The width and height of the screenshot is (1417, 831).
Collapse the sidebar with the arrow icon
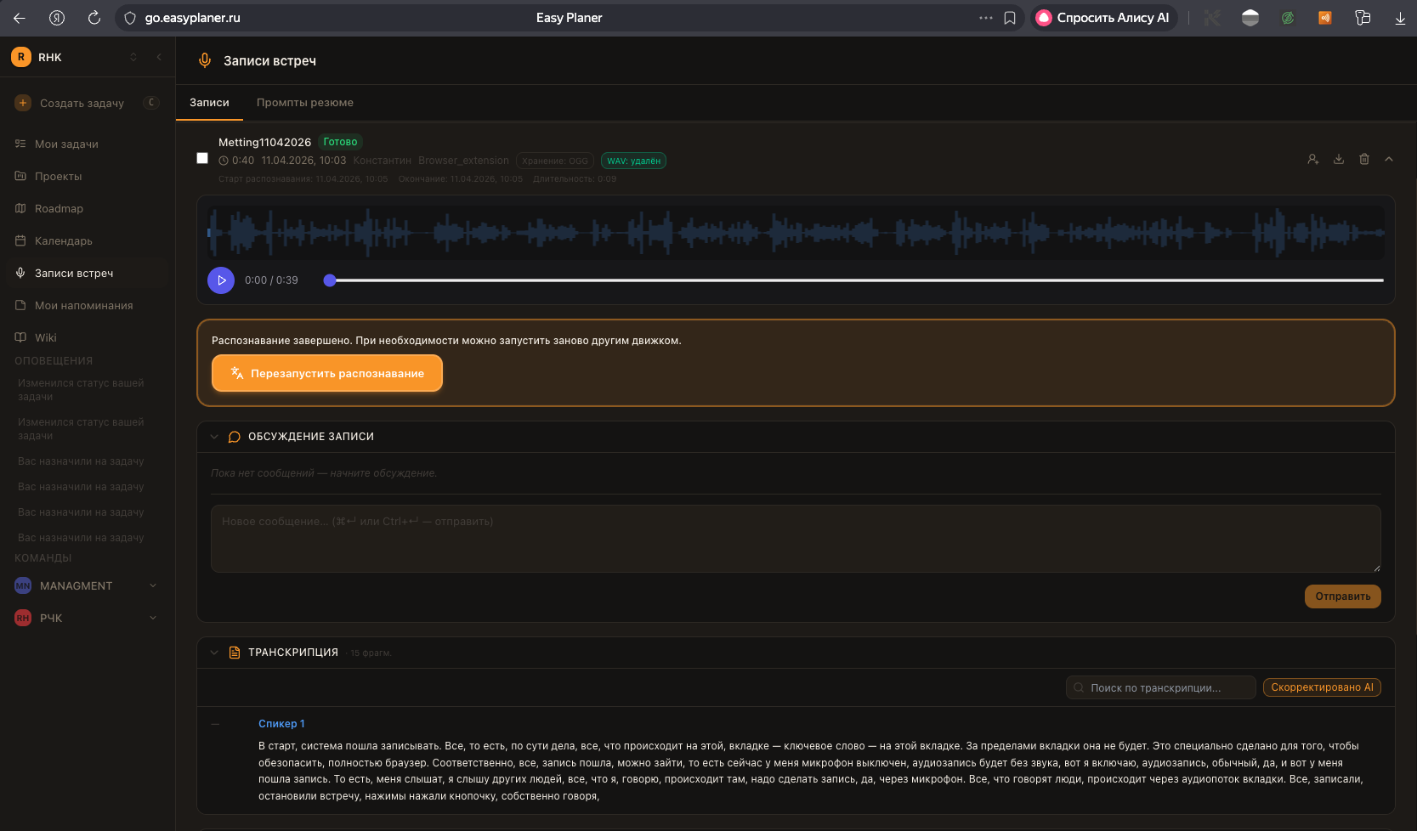coord(159,57)
